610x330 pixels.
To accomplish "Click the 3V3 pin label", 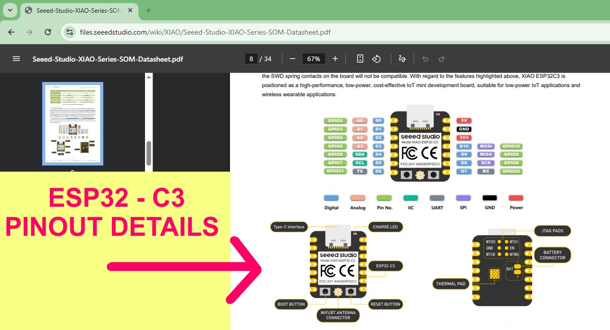I will [463, 137].
